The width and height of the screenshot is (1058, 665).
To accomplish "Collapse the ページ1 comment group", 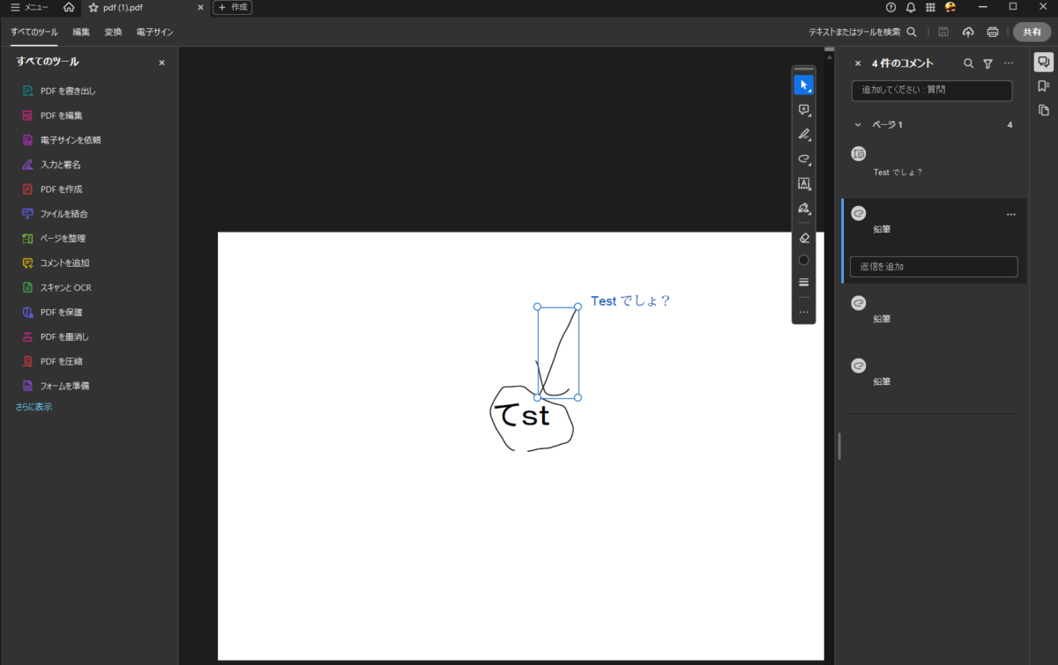I will point(856,124).
